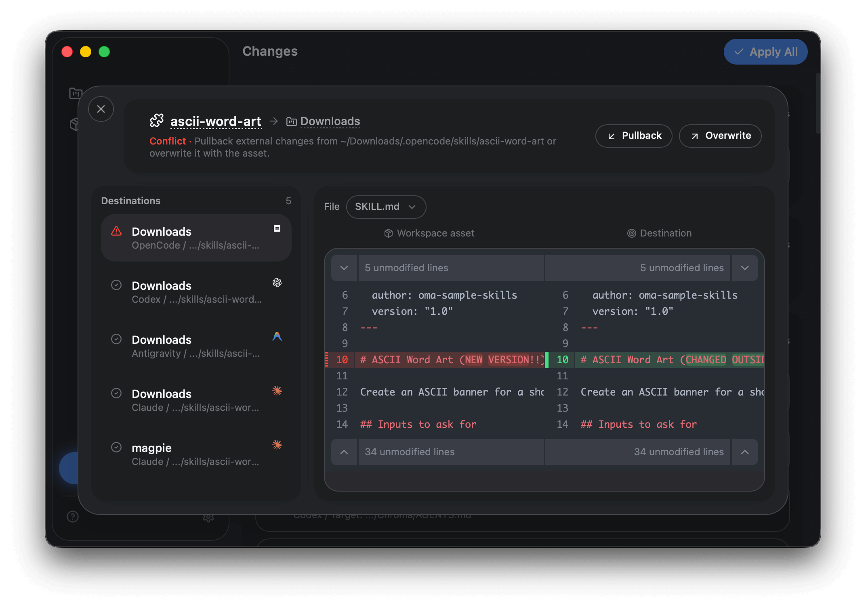The image size is (866, 607).
Task: Open the SKILL.md file dropdown
Action: click(x=386, y=207)
